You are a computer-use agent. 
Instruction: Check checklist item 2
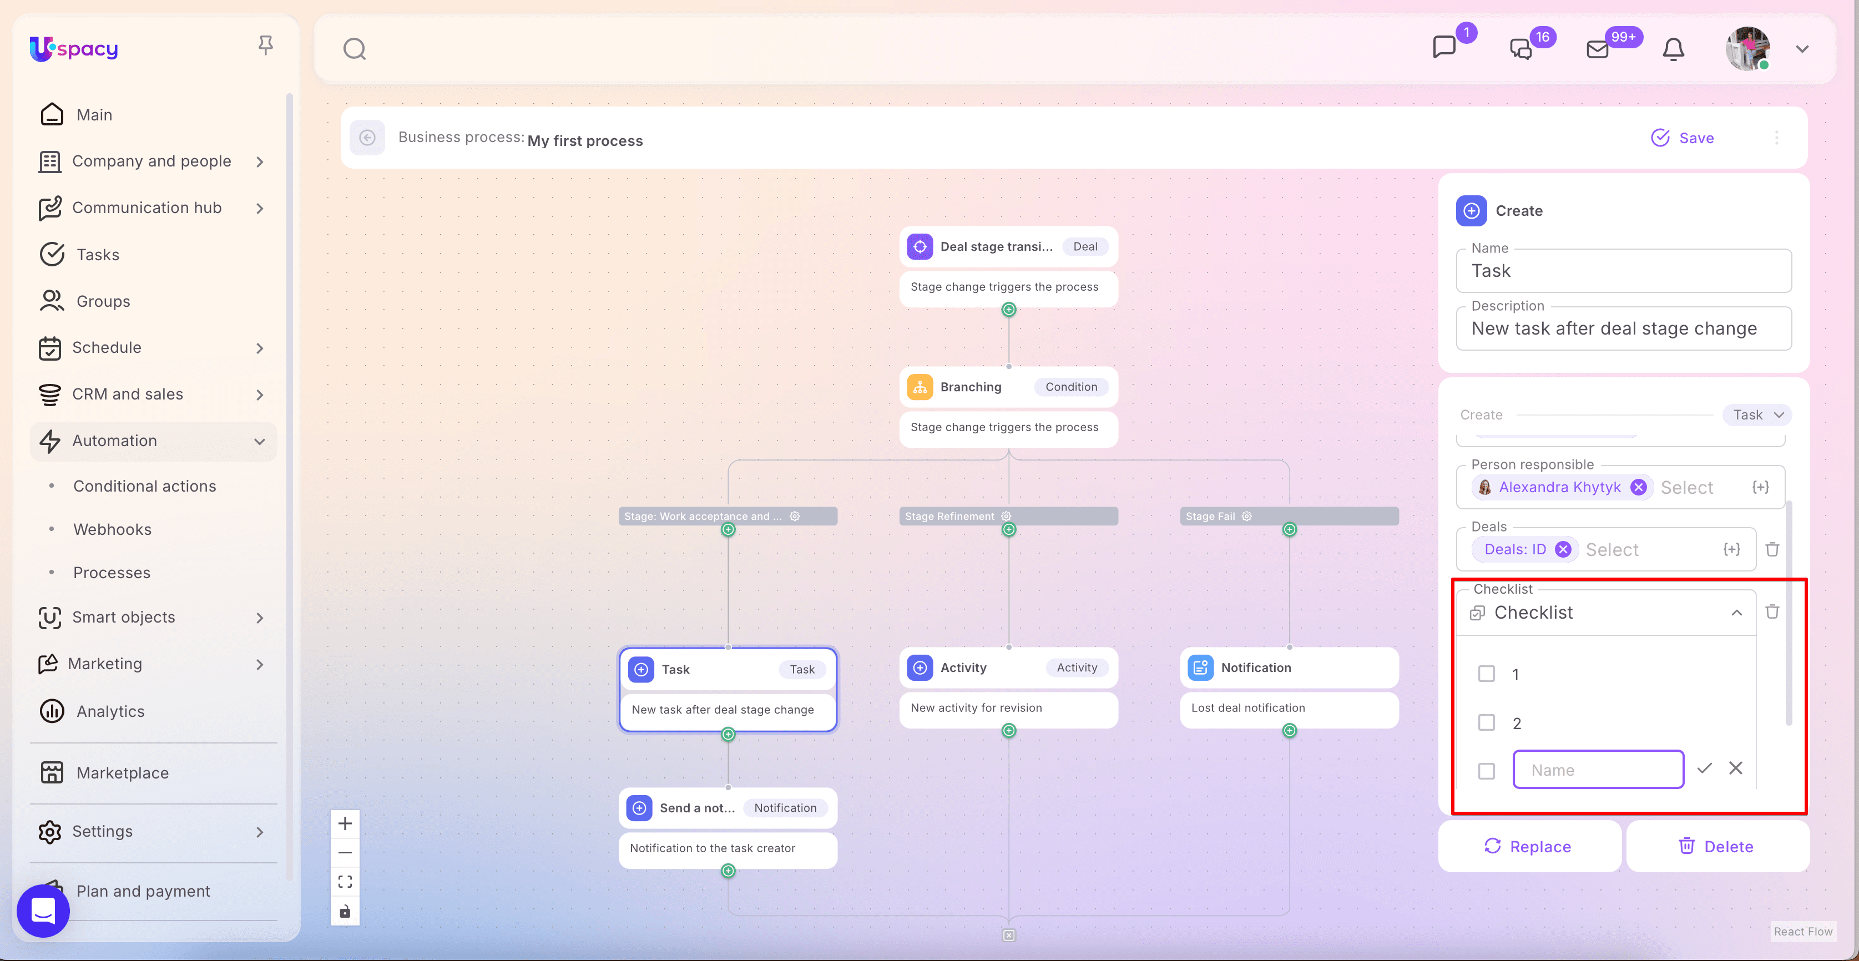[x=1486, y=722]
